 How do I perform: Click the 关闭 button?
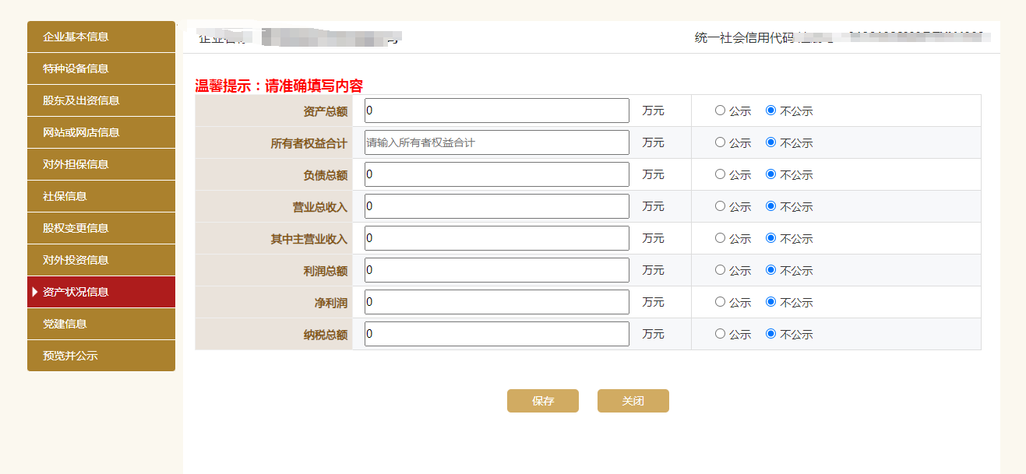click(x=633, y=401)
